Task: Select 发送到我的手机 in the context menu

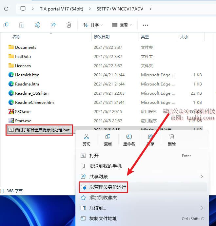Action: click(142, 166)
